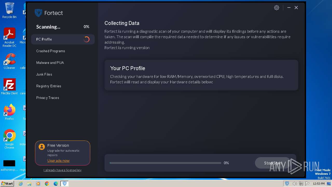Viewport: 332px width, 187px height.
Task: Click the 0% beside the progress bar
Action: (226, 163)
